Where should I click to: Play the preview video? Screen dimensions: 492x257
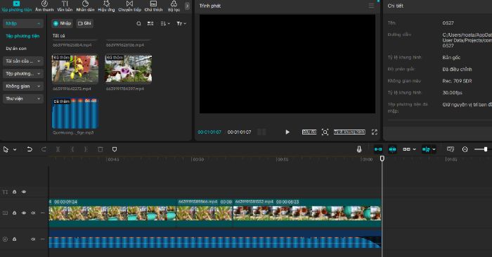coord(287,132)
